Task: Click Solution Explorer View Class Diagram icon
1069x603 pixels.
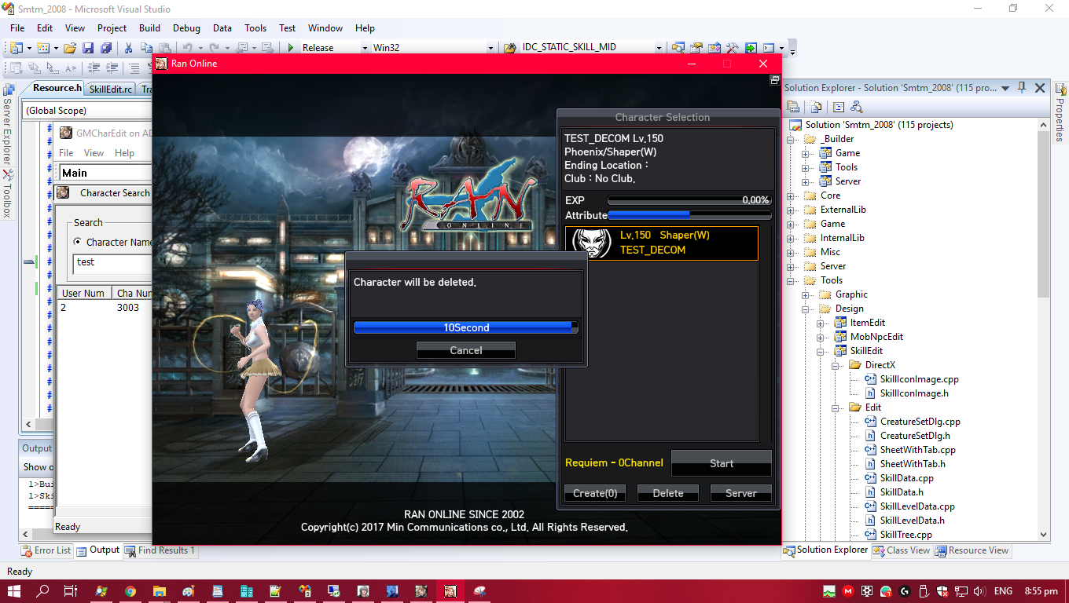Action: click(x=857, y=107)
